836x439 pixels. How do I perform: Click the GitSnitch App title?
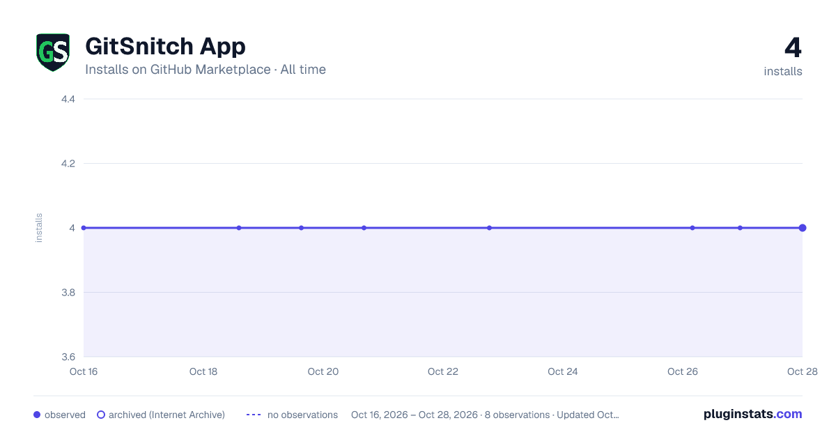(x=165, y=46)
